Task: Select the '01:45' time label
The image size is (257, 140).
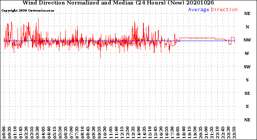Action: (x=21, y=133)
